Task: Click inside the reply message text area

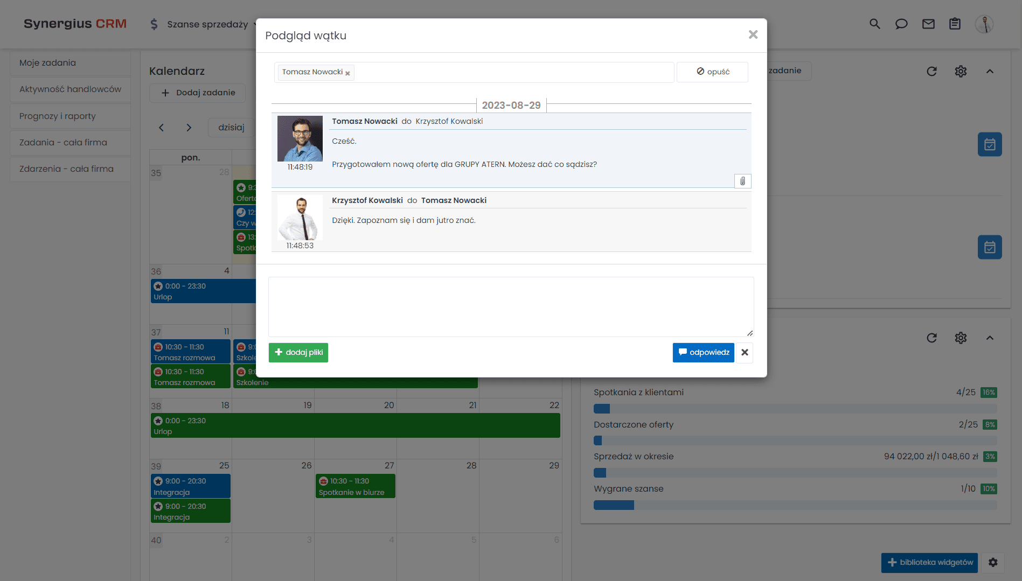Action: point(511,306)
